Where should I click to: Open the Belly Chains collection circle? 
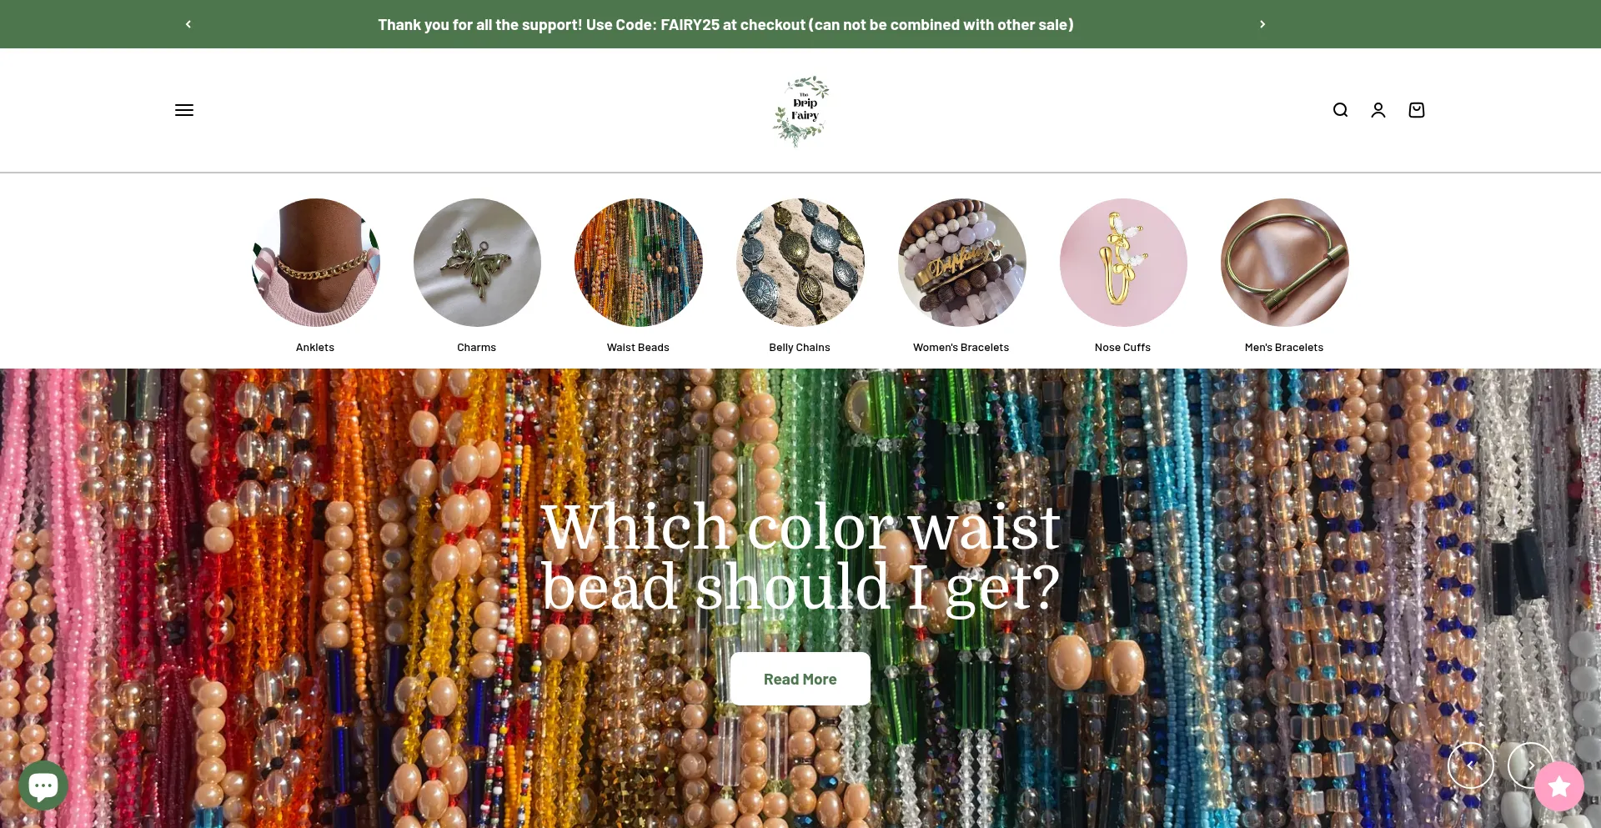pyautogui.click(x=800, y=263)
